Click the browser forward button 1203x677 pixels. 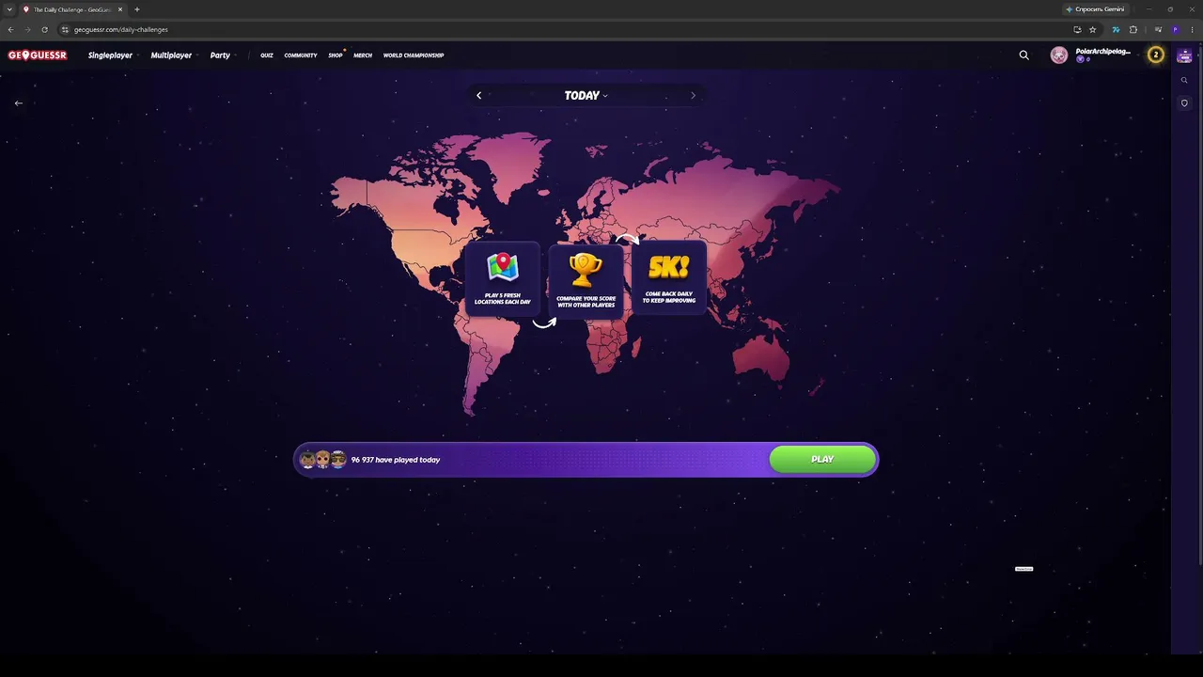coord(27,29)
